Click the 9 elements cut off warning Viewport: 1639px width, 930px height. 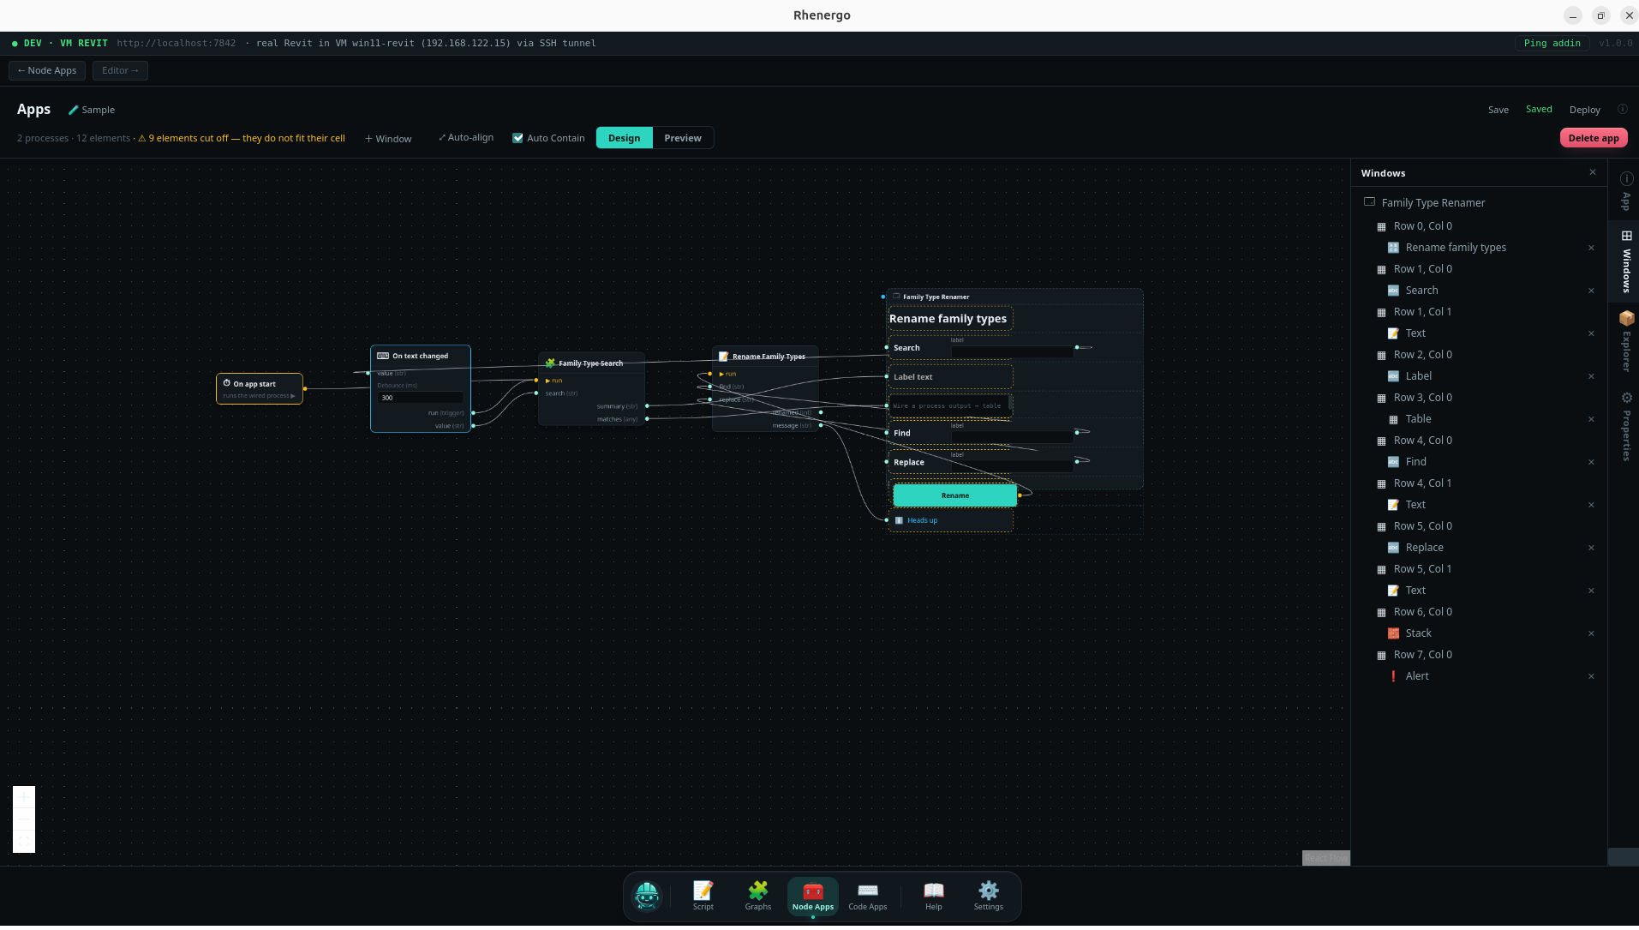(x=242, y=138)
